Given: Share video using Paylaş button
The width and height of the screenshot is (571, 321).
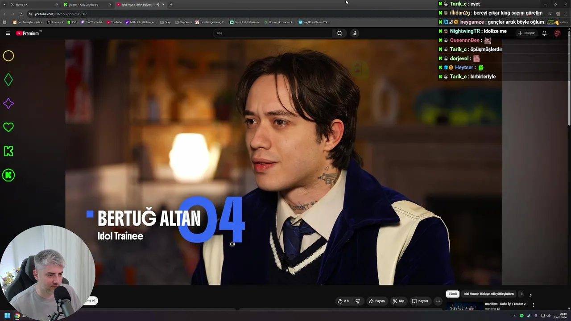Looking at the screenshot, I should 377,301.
